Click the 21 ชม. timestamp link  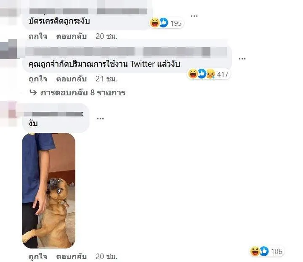tap(106, 79)
